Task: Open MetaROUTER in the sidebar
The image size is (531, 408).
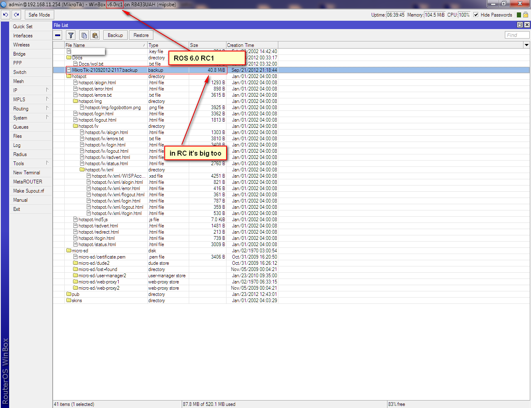Action: [x=28, y=182]
